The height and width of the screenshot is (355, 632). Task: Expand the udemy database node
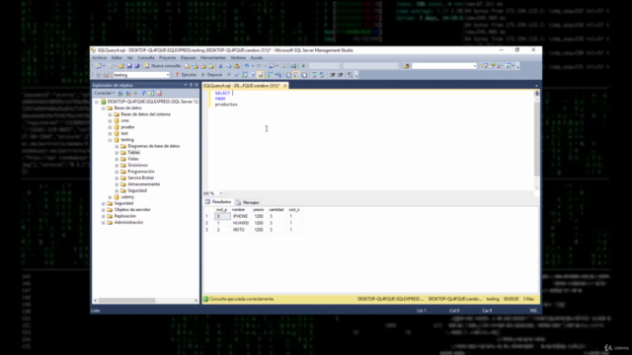tap(110, 197)
